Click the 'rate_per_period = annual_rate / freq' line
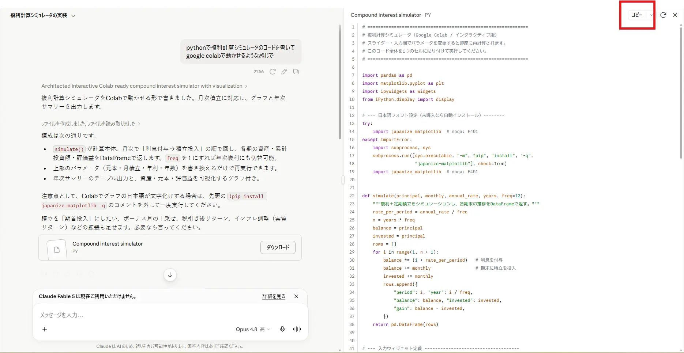The image size is (684, 353). [420, 212]
